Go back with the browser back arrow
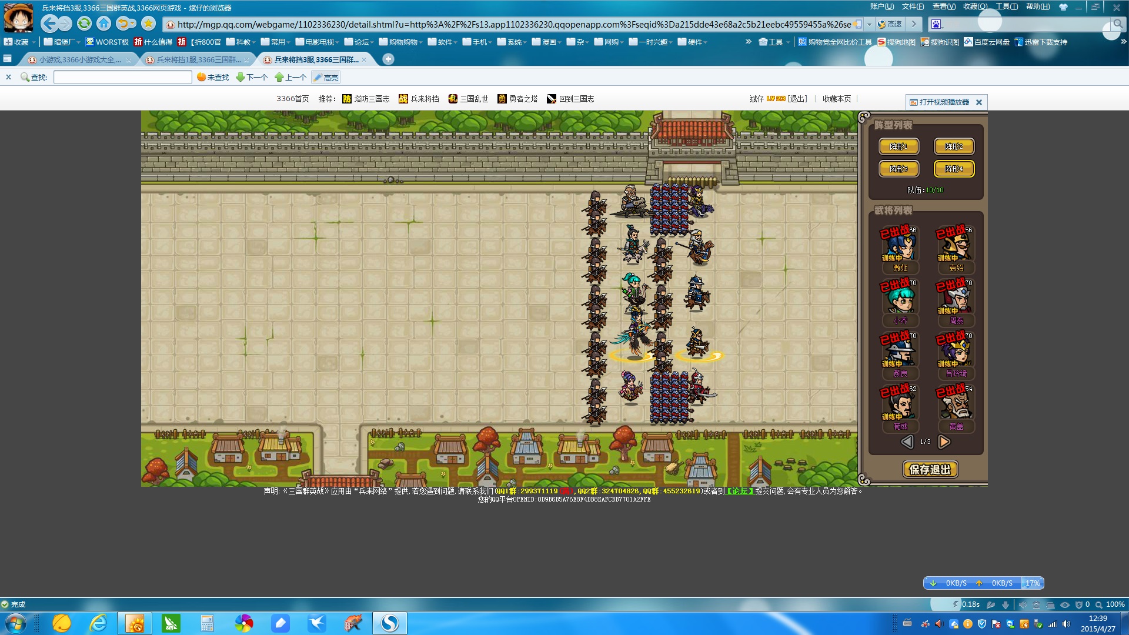Viewport: 1129px width, 635px height. [x=49, y=24]
